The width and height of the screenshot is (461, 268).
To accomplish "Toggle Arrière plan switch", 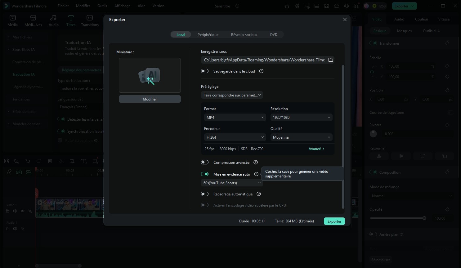I will [x=373, y=234].
